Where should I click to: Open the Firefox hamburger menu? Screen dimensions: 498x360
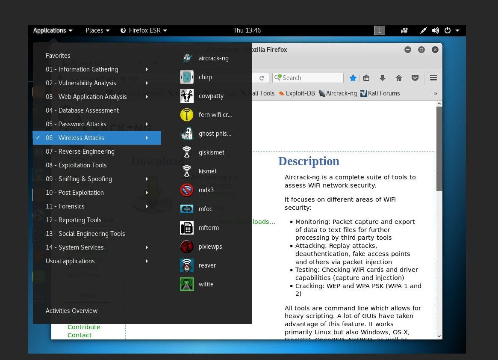(x=433, y=78)
